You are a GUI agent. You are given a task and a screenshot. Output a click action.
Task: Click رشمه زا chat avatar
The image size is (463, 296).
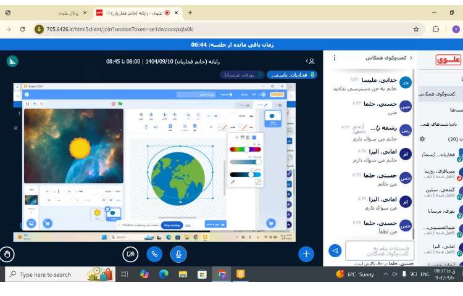click(x=406, y=131)
